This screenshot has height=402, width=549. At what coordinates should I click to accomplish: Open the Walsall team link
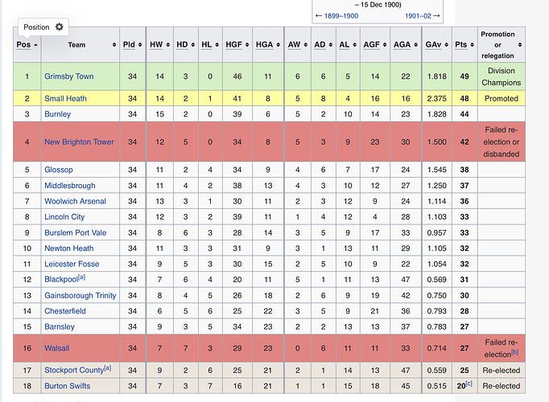(x=56, y=348)
